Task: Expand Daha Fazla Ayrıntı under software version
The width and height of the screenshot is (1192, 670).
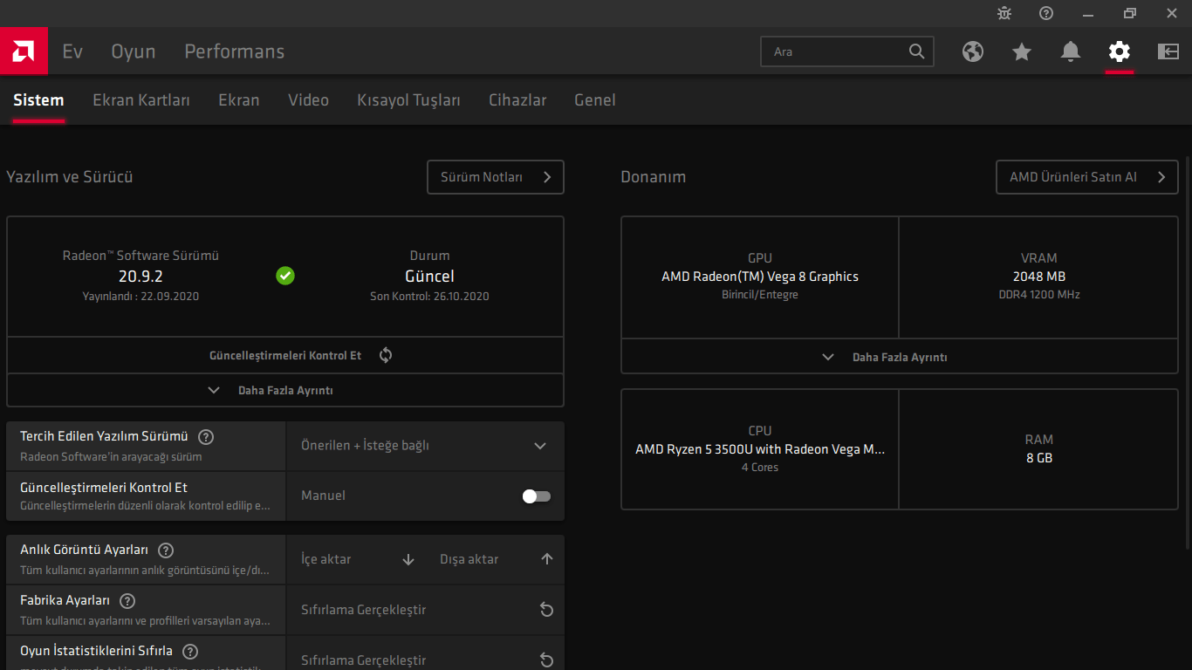Action: point(285,390)
